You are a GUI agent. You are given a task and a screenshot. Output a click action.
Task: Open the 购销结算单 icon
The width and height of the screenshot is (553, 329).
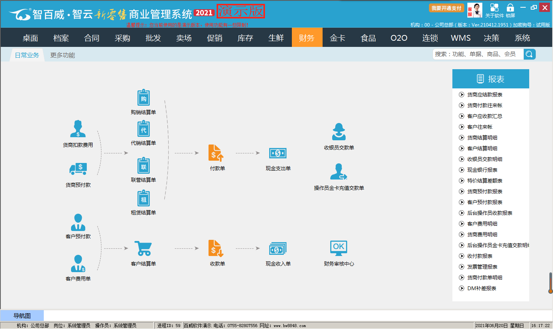143,98
